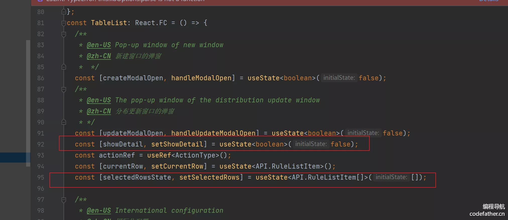Collapse the comment block starting on line 97

click(x=64, y=200)
